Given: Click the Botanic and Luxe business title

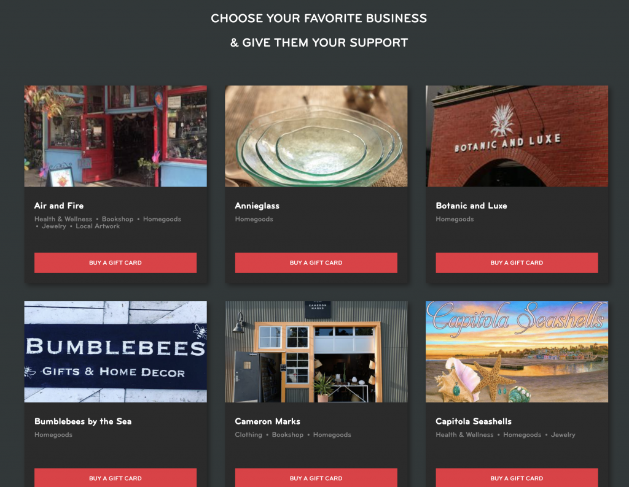Looking at the screenshot, I should (x=471, y=206).
